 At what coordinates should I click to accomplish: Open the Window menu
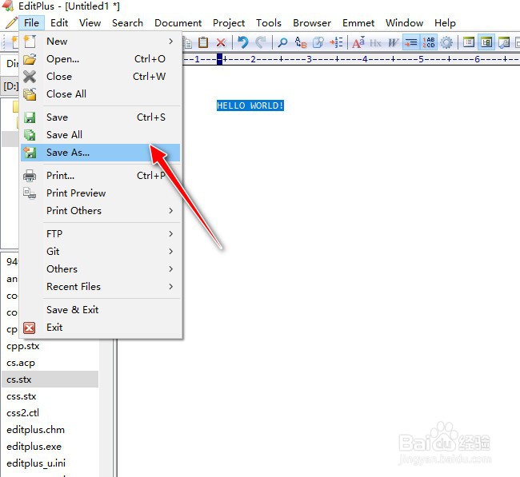404,23
